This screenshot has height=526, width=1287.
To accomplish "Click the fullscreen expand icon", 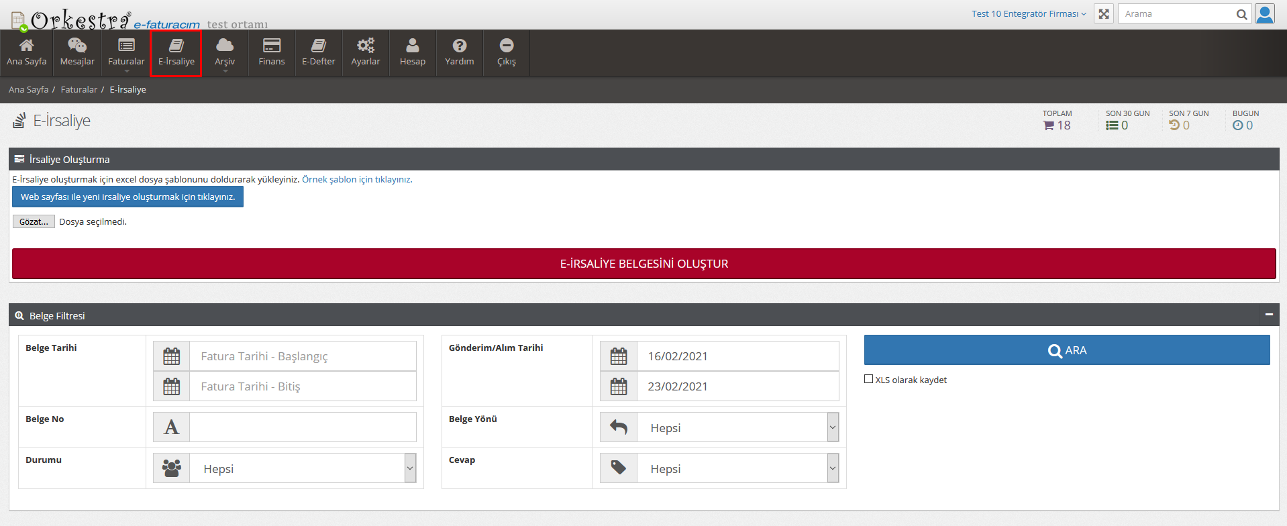I will tap(1104, 14).
